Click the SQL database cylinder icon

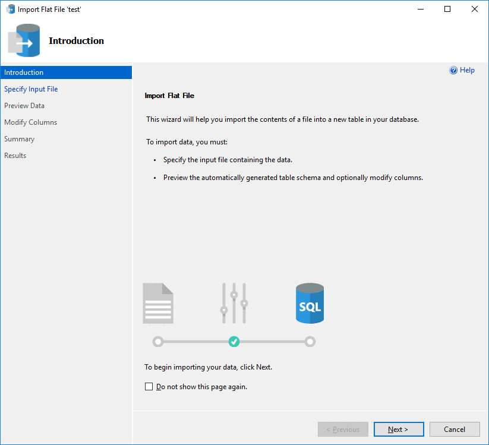(x=310, y=303)
